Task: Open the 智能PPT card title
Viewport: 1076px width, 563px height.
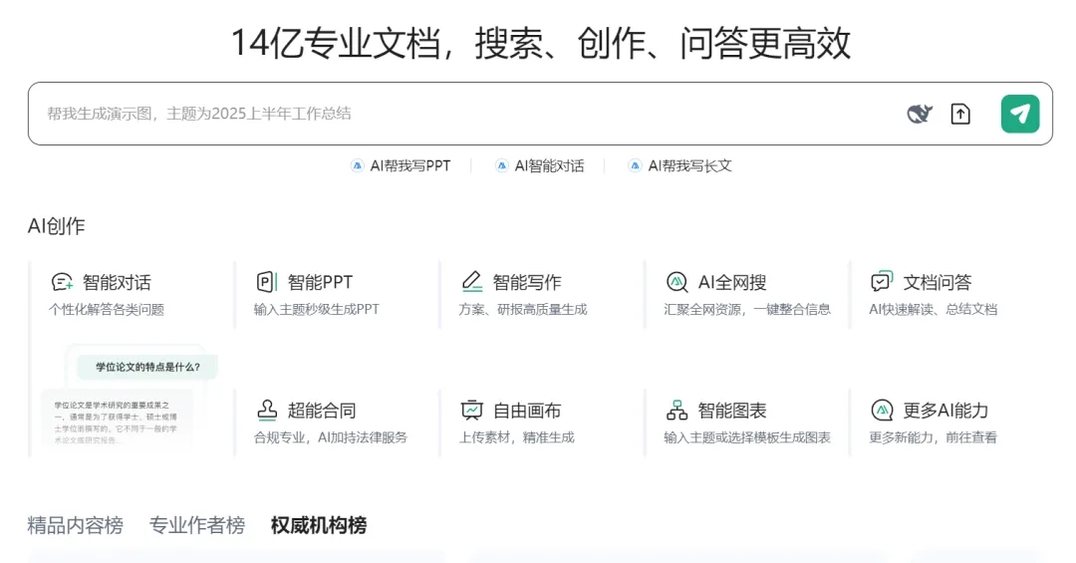Action: click(x=320, y=282)
